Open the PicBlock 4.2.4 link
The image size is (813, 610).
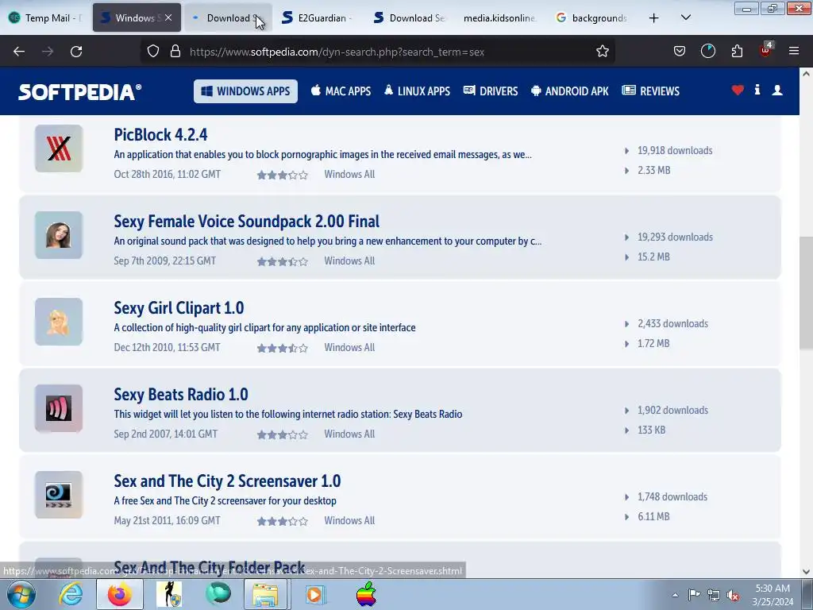point(160,135)
